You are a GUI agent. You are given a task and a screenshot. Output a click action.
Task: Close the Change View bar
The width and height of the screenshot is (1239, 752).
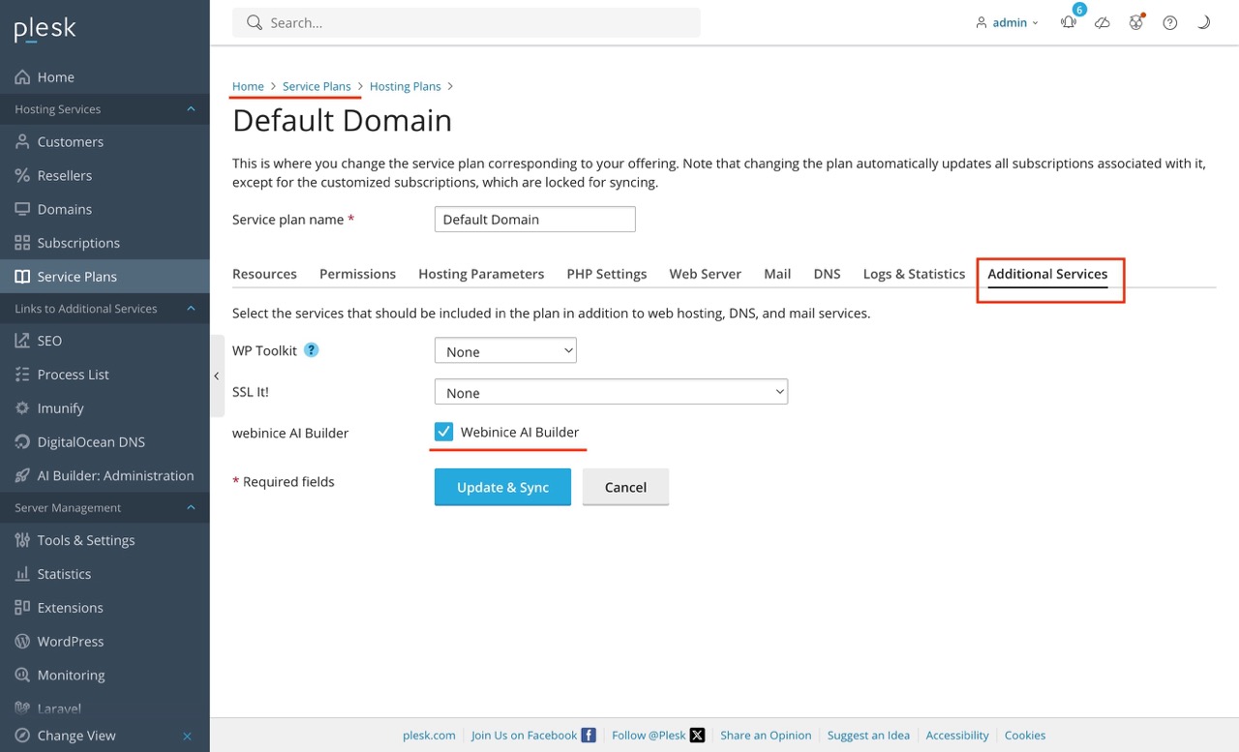[x=188, y=736]
